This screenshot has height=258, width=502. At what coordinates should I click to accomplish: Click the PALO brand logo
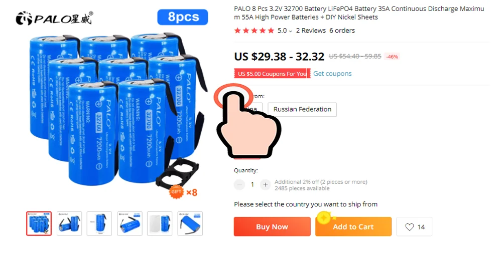[54, 18]
